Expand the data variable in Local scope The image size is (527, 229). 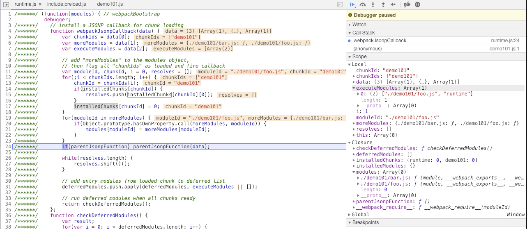(x=354, y=82)
